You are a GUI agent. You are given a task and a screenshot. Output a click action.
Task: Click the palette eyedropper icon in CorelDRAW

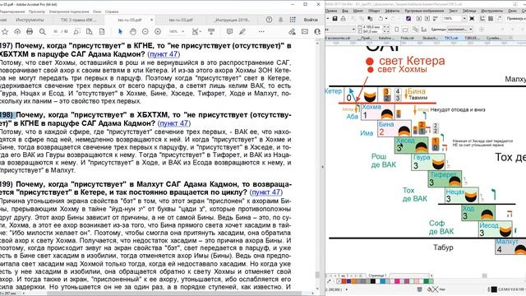(329, 281)
